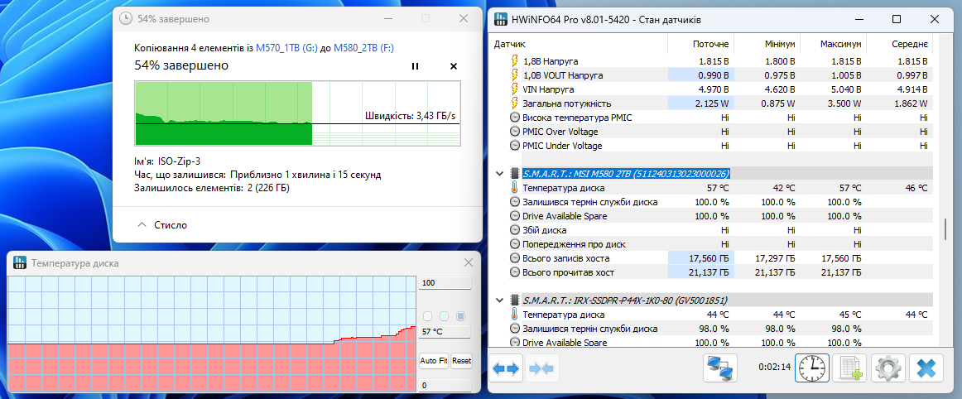Pause the file copy operation

pyautogui.click(x=416, y=66)
